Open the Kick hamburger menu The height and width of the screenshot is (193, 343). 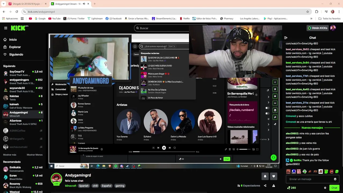pos(6,28)
